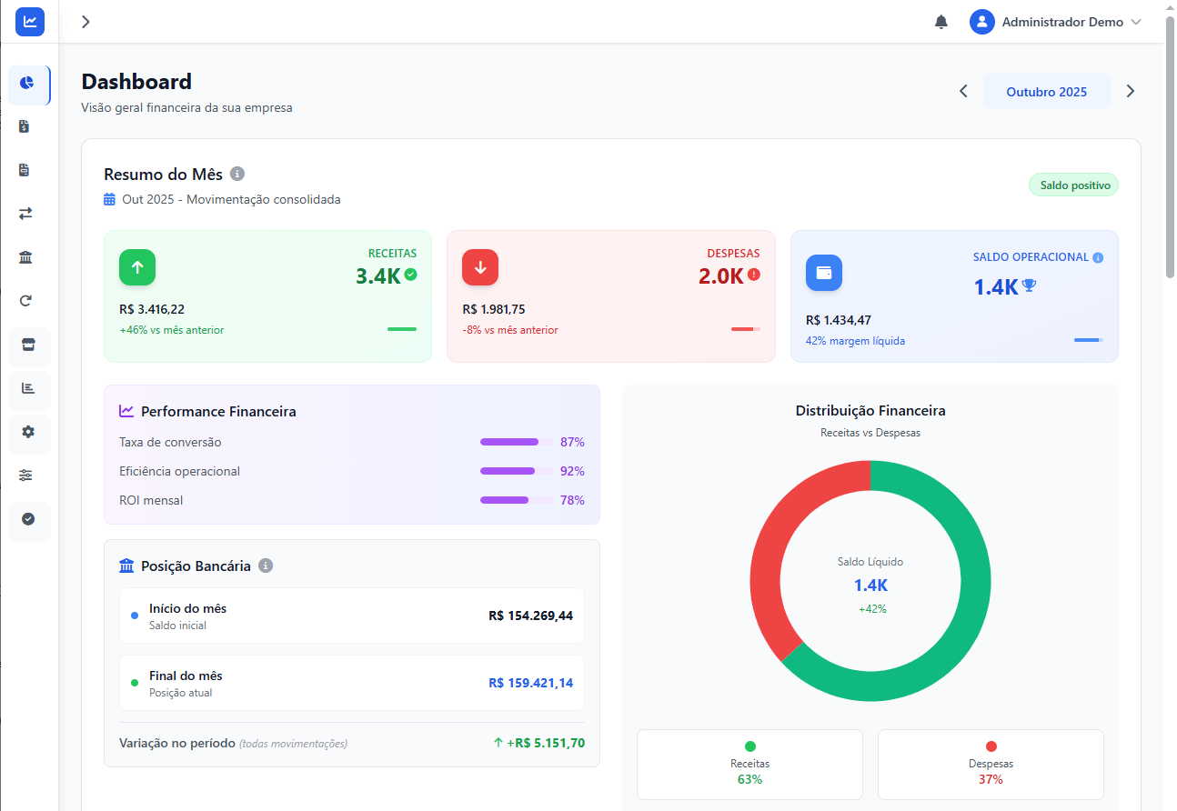Click the Outubro 2025 period button

click(x=1047, y=91)
